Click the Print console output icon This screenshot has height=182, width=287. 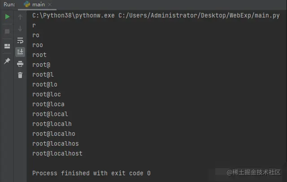pos(20,63)
